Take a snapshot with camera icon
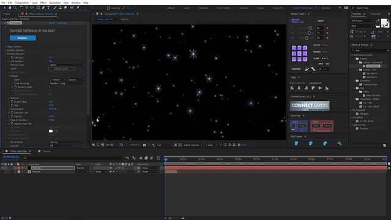This screenshot has width=391, height=220. click(x=144, y=145)
